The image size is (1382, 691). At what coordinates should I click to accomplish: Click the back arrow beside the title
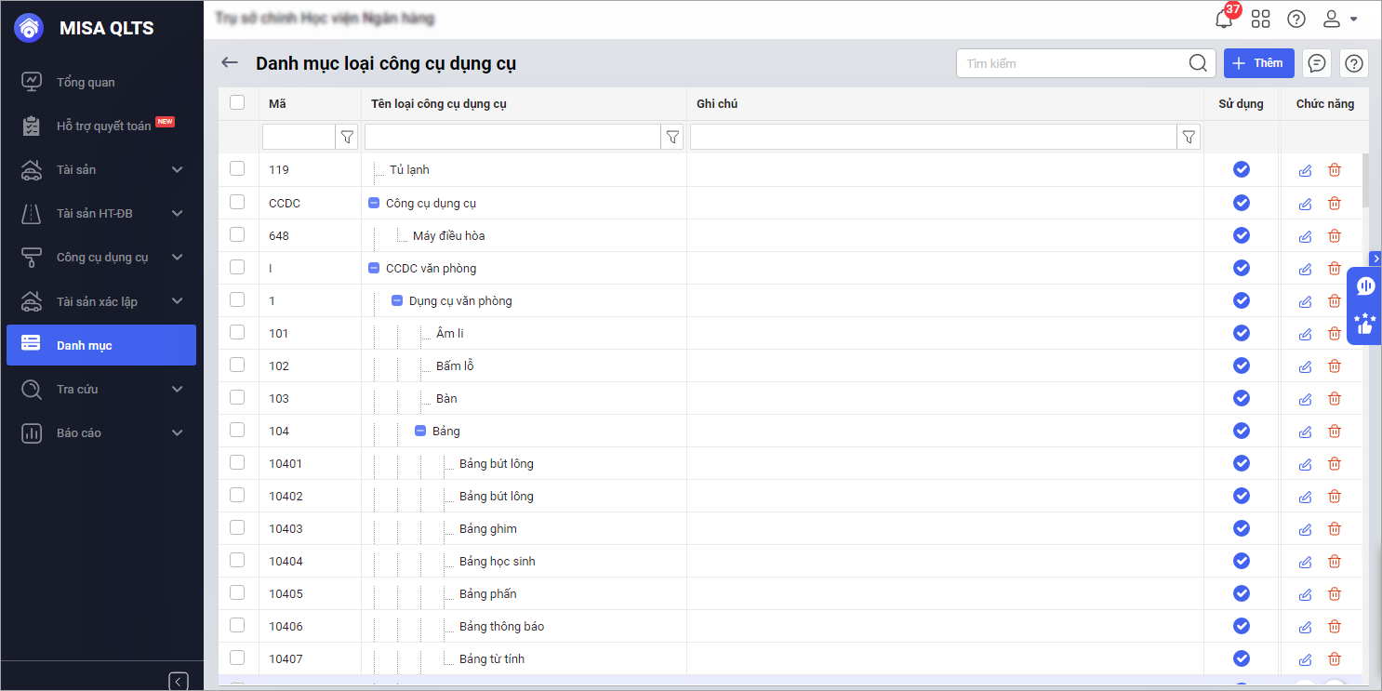[230, 62]
